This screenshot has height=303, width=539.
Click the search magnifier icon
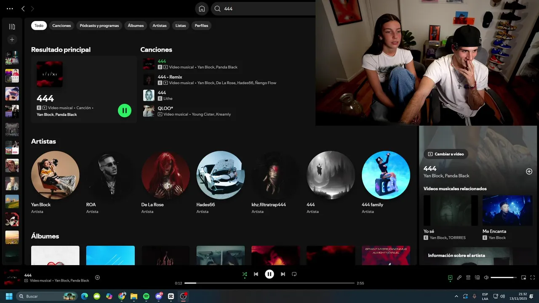(217, 8)
